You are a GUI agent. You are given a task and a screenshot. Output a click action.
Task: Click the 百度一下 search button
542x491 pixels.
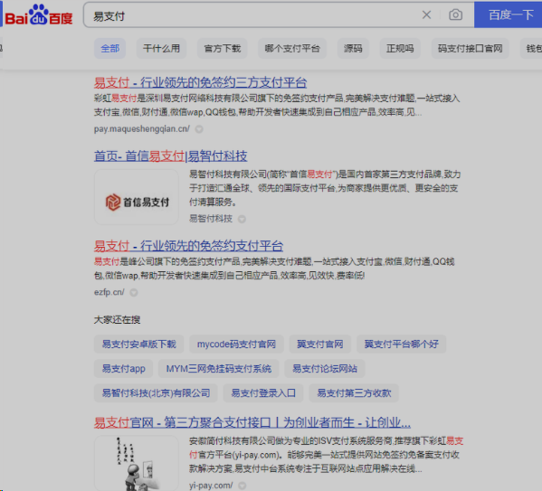point(509,14)
